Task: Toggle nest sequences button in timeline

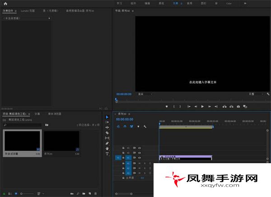Action: 118,126
